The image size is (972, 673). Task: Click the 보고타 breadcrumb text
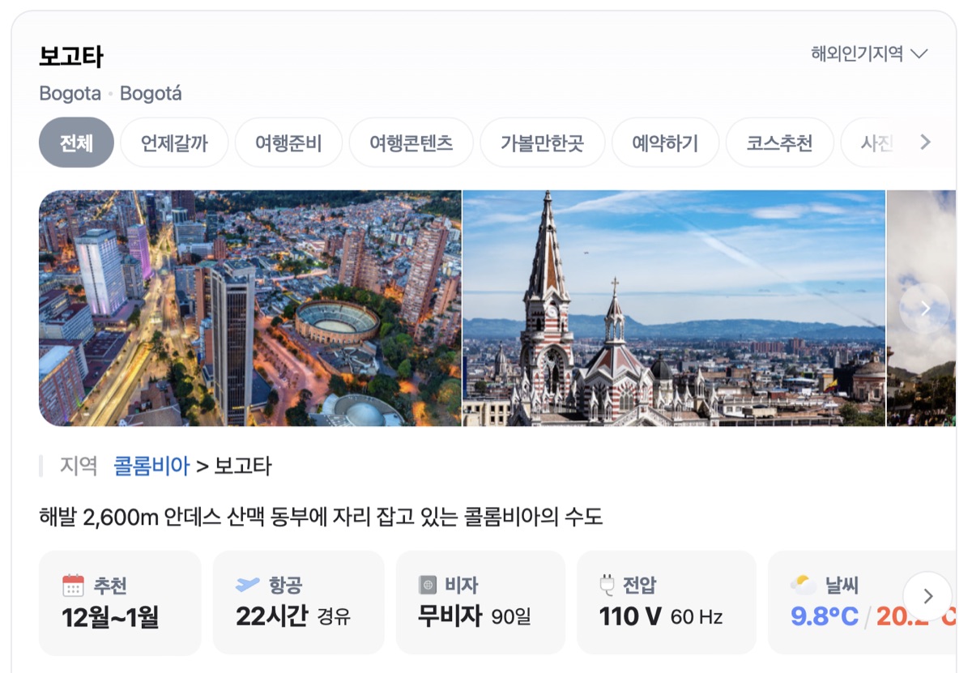point(245,466)
